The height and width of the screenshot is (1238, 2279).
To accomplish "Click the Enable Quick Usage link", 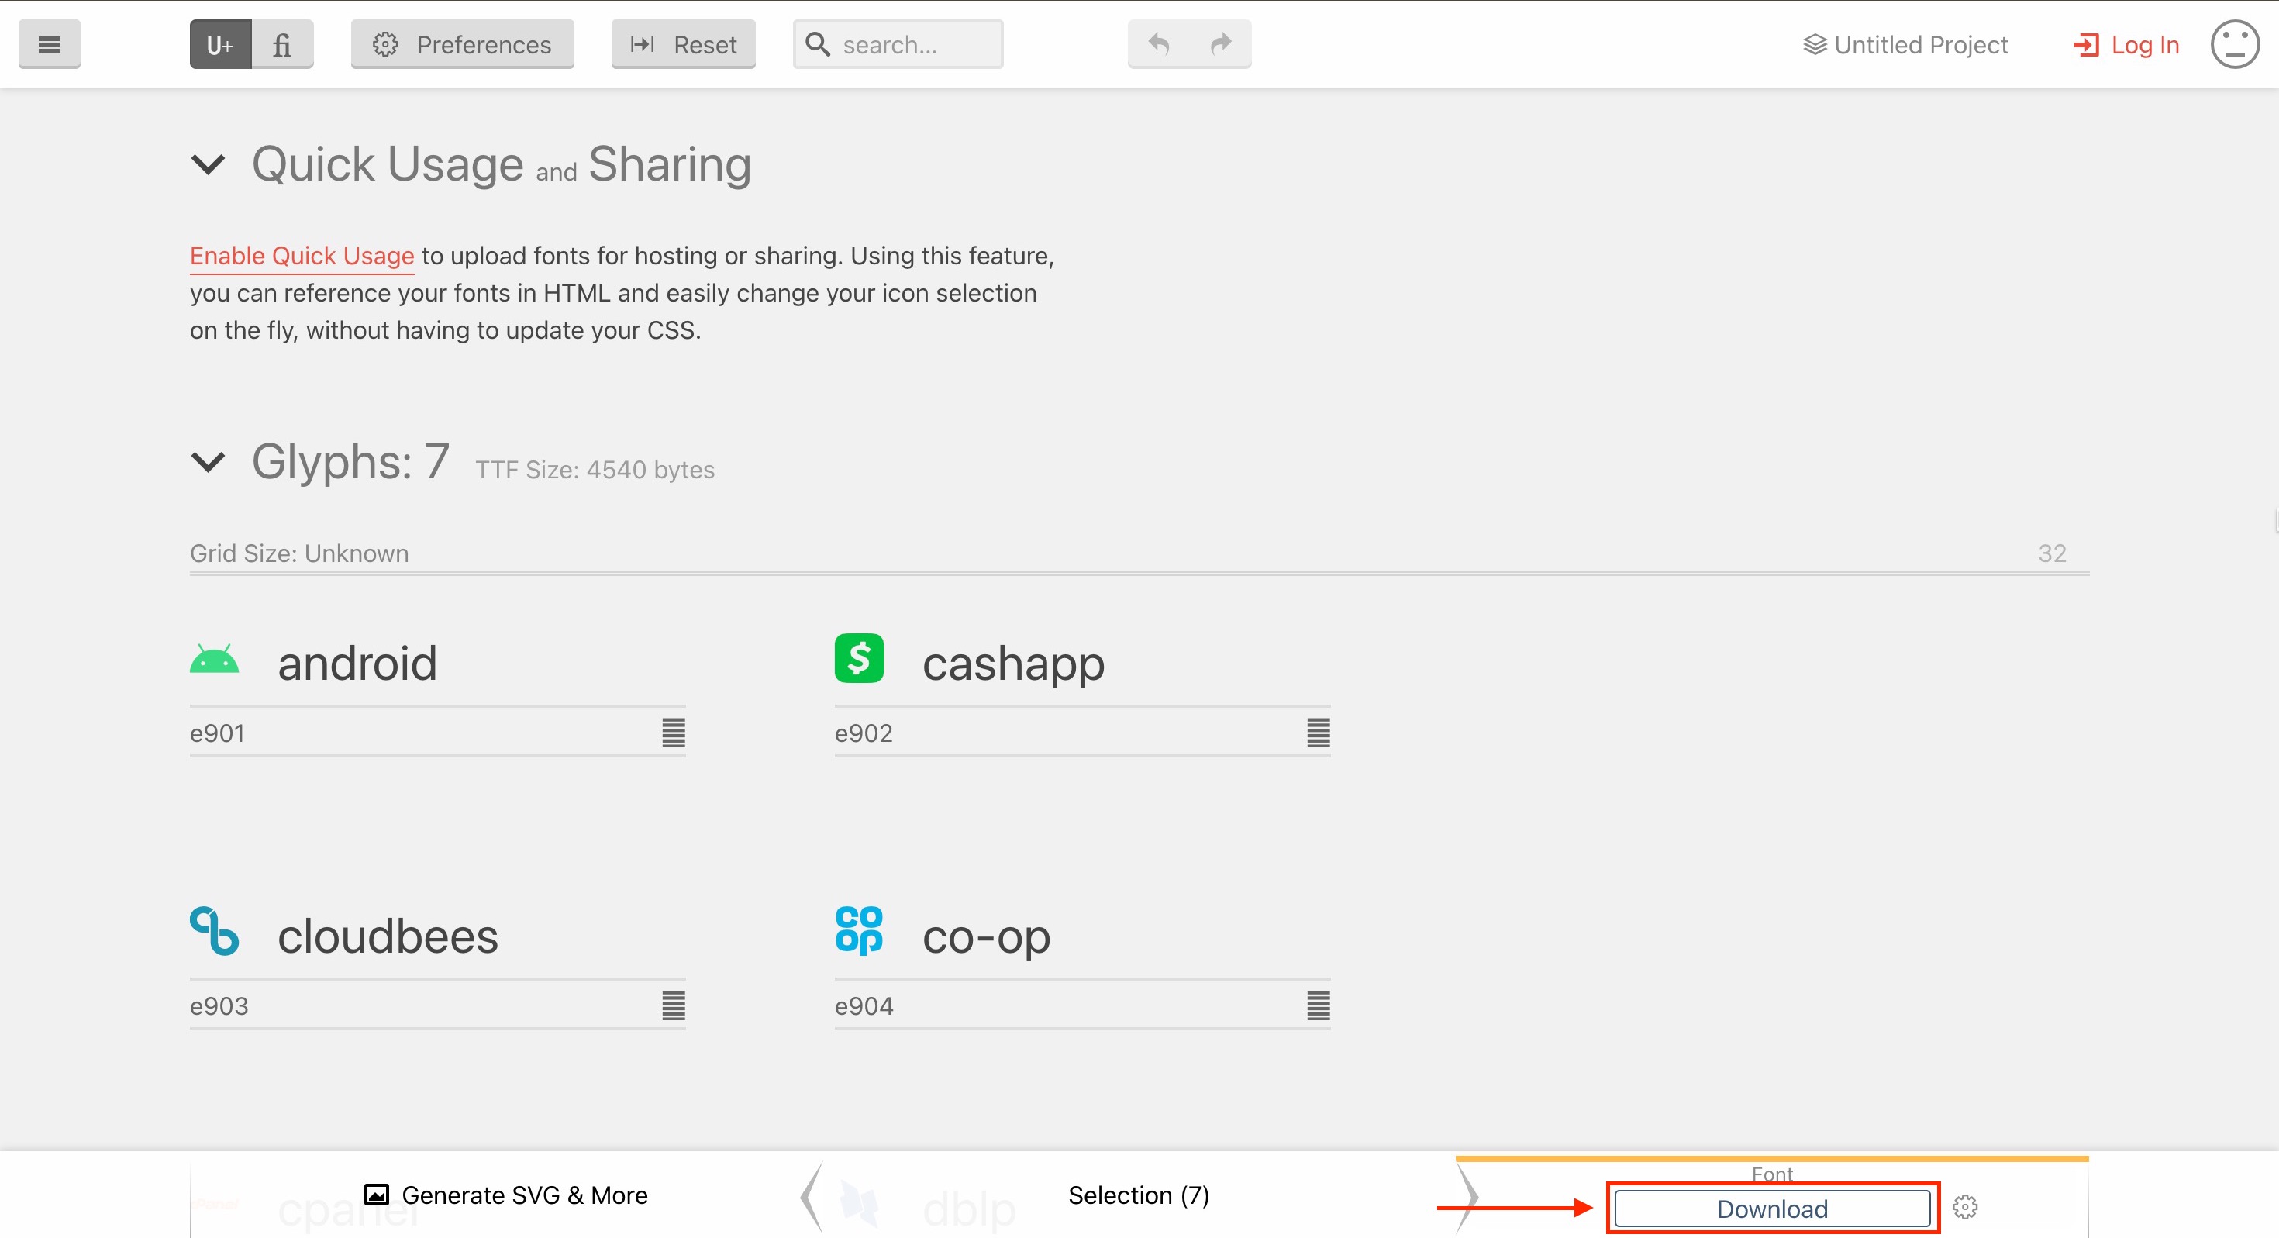I will tap(302, 256).
